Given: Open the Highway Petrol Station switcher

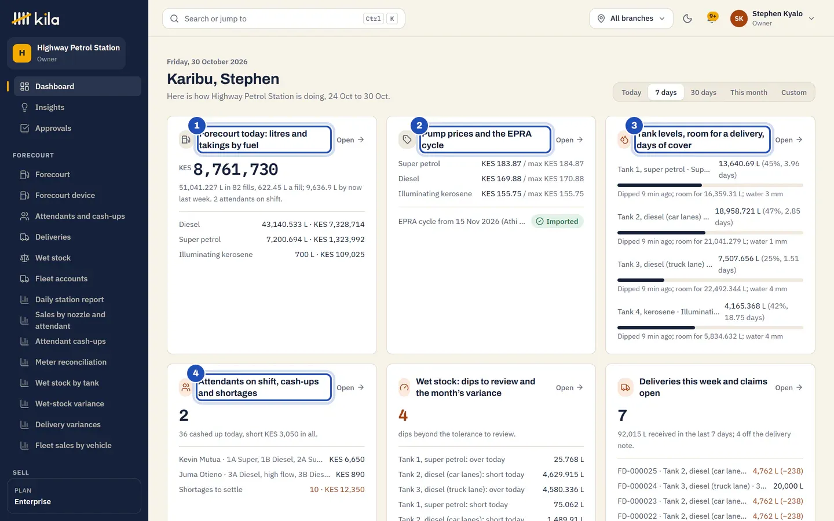Looking at the screenshot, I should click(66, 53).
